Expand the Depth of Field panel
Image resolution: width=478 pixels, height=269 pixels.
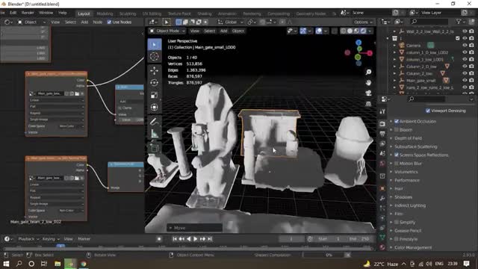[408, 138]
